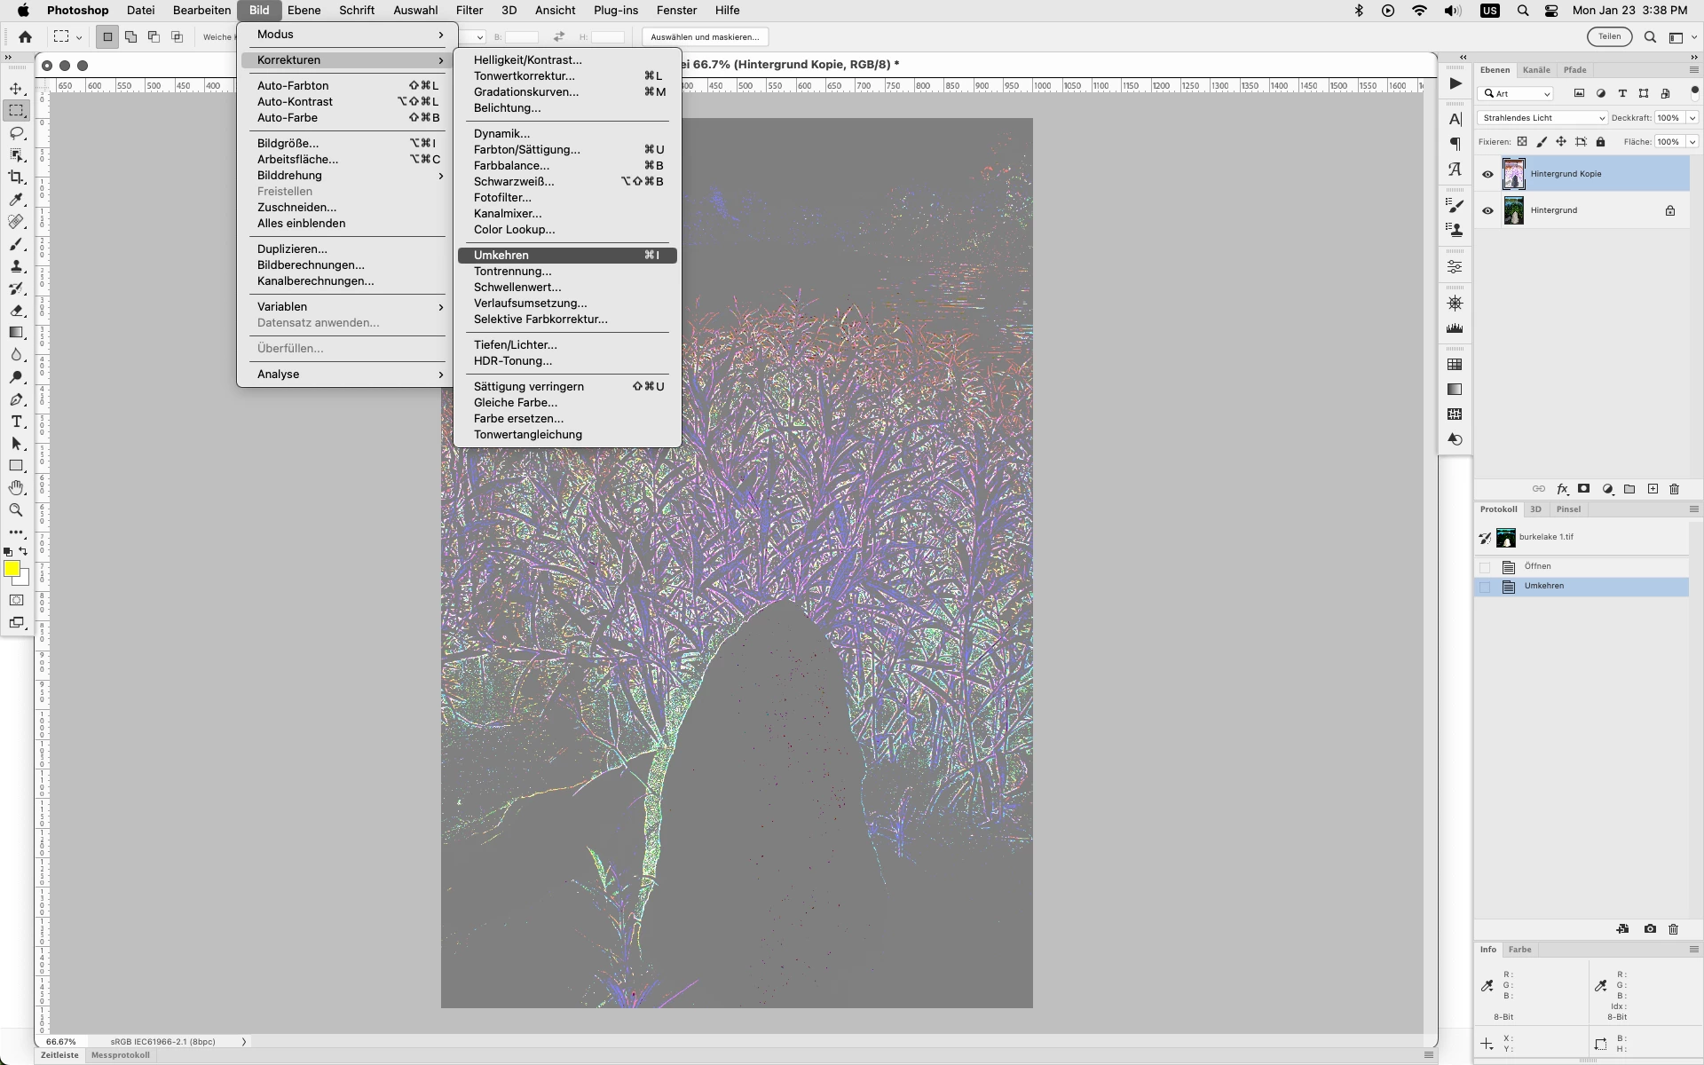
Task: Select the Öffnen history state
Action: (1537, 566)
